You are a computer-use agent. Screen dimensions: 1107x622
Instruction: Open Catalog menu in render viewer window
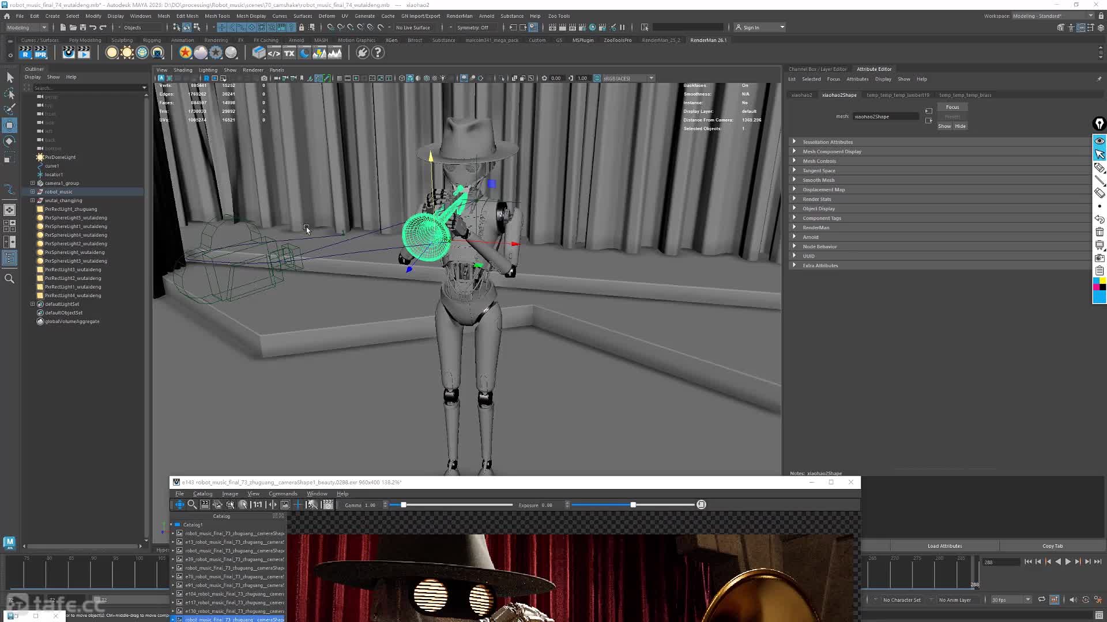pyautogui.click(x=202, y=494)
